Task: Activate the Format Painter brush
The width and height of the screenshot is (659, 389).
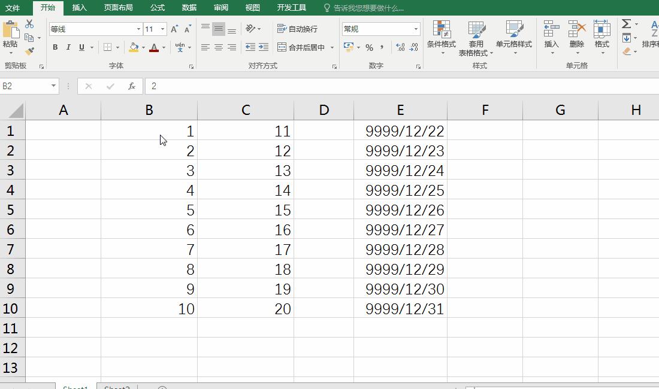Action: [x=29, y=51]
